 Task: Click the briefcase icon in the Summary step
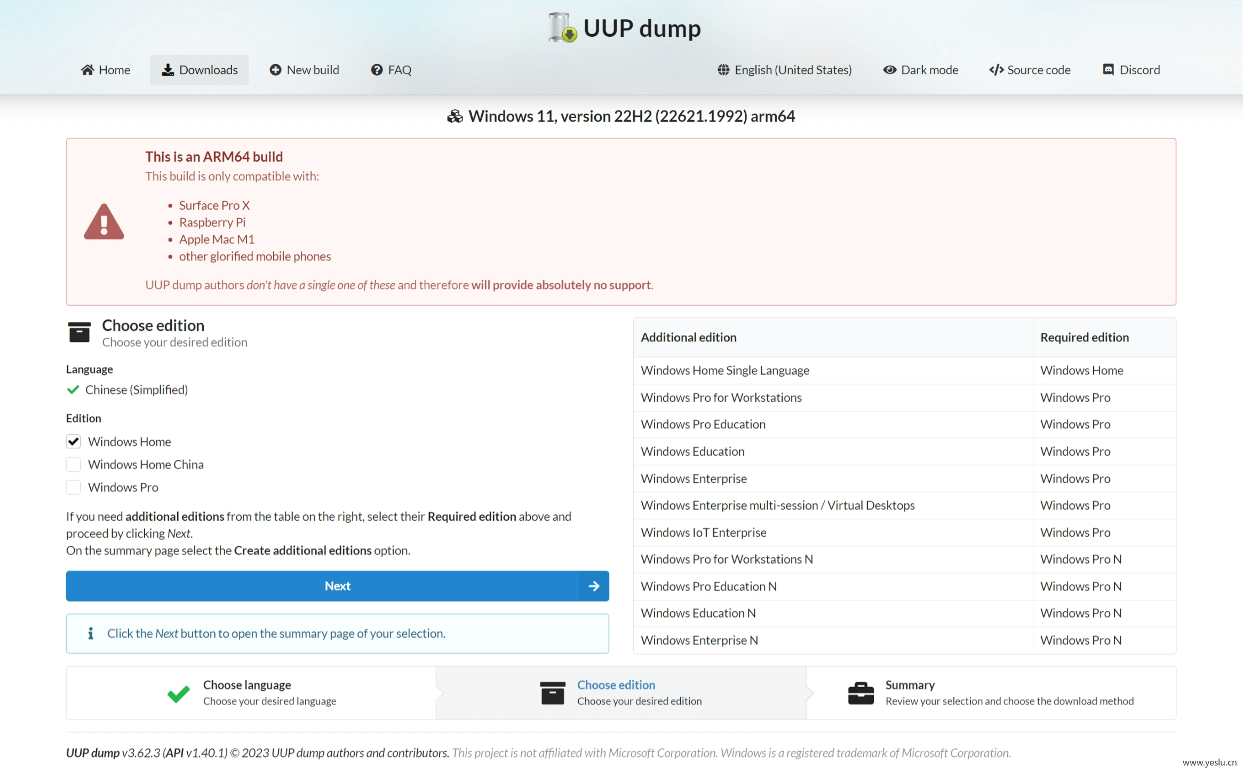tap(860, 693)
